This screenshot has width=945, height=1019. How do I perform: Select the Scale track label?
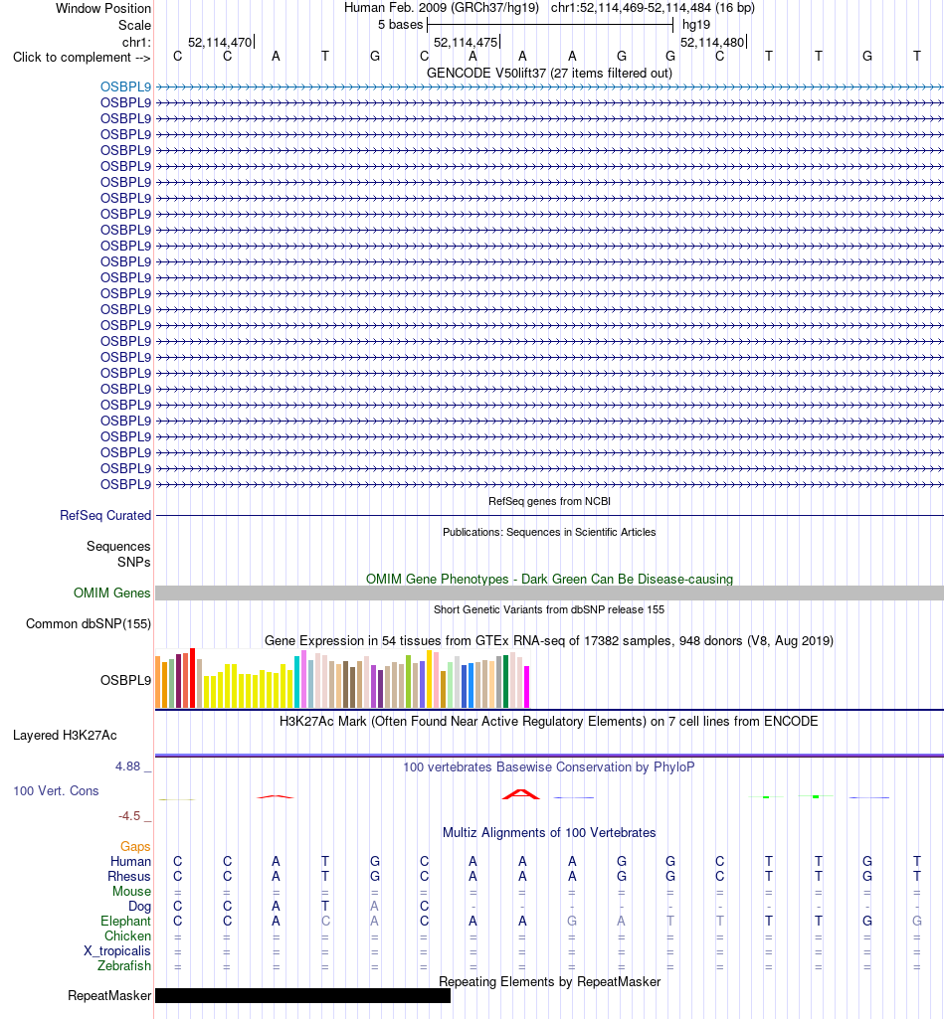click(x=134, y=25)
